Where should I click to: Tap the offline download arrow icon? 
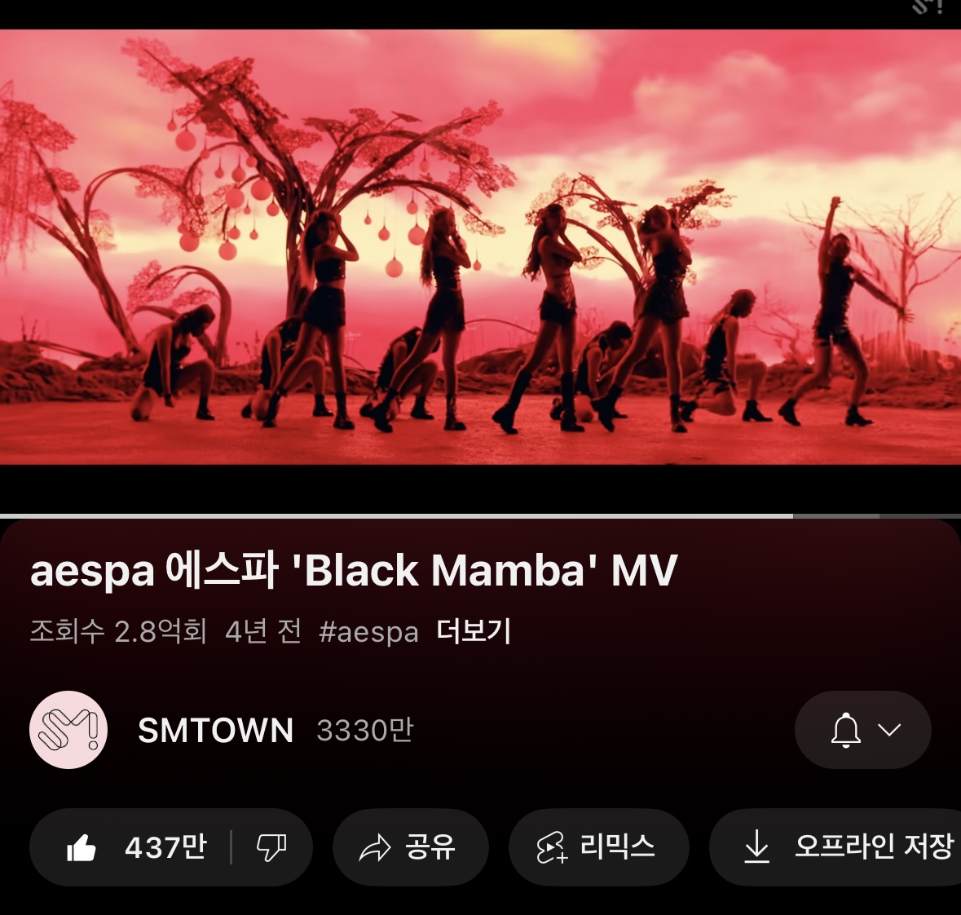pyautogui.click(x=757, y=847)
